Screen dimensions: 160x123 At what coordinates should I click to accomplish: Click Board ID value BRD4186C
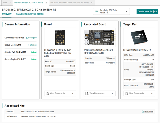point(71,62)
